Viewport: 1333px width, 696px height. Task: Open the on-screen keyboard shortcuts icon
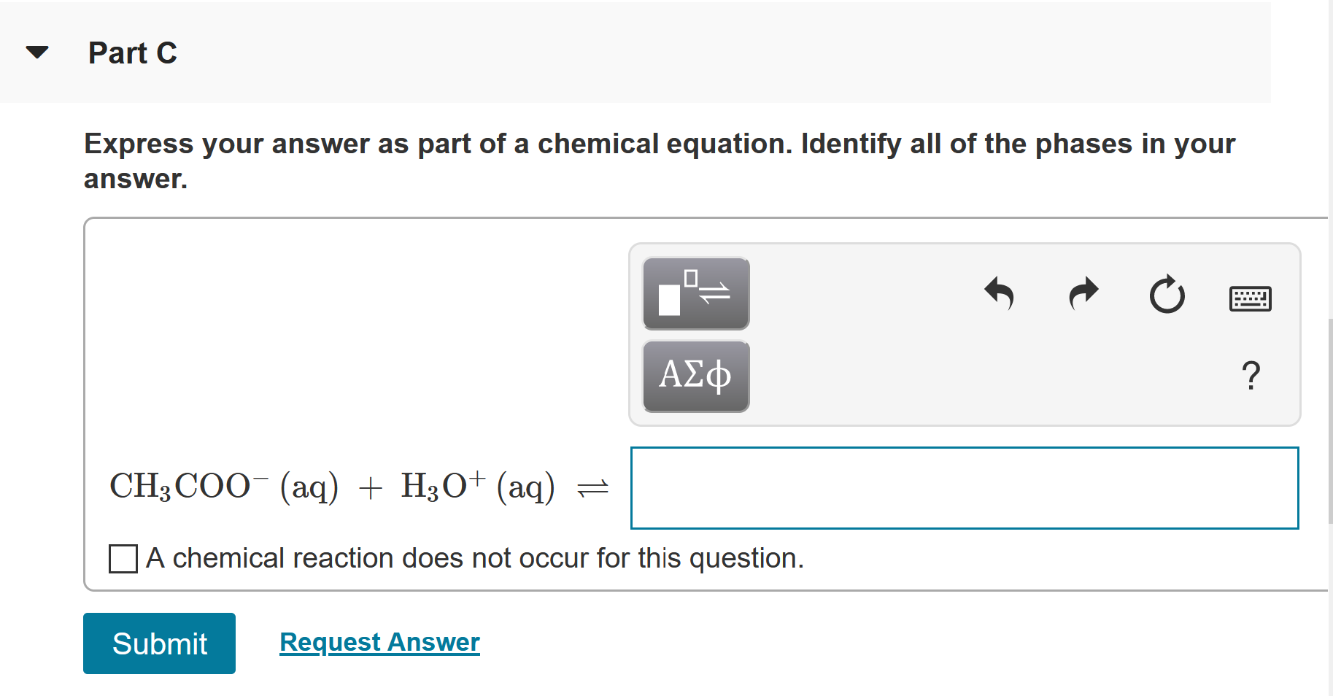pos(1250,298)
